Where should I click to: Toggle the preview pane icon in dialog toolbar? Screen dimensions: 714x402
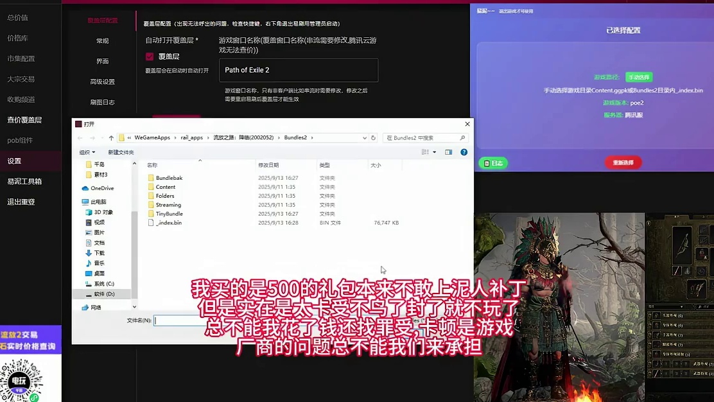448,152
